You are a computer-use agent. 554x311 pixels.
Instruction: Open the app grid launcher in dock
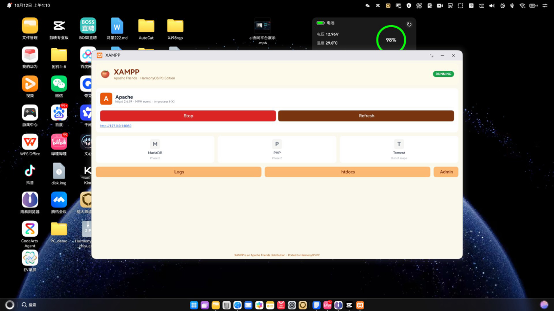(x=194, y=305)
